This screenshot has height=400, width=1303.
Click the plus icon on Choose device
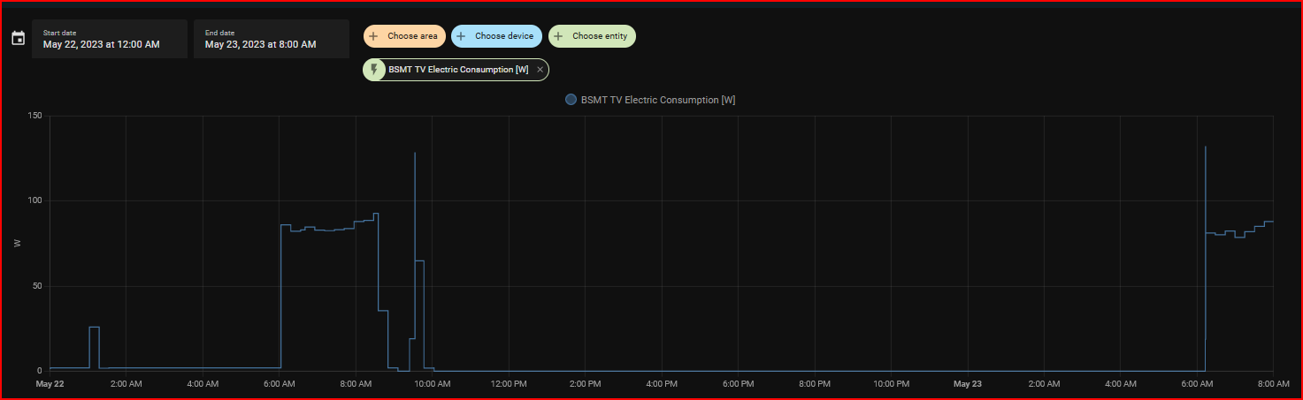click(x=462, y=36)
